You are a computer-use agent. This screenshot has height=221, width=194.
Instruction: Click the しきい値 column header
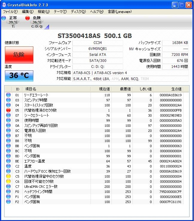click(143, 89)
